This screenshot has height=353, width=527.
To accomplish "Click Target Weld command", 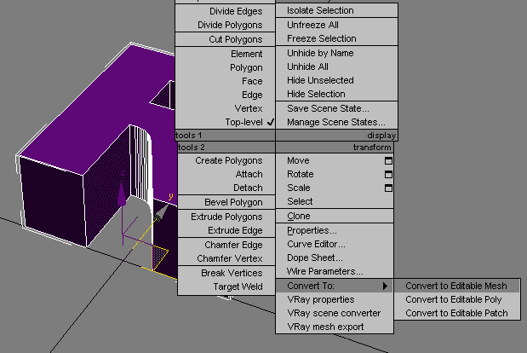I will point(238,286).
